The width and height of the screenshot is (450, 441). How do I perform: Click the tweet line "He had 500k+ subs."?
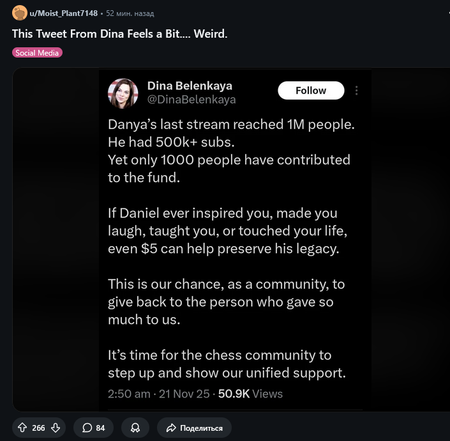pyautogui.click(x=167, y=142)
